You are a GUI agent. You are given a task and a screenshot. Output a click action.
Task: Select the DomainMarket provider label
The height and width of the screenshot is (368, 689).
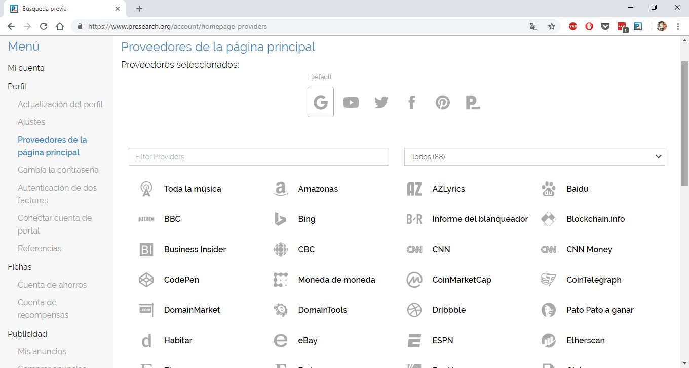click(192, 310)
